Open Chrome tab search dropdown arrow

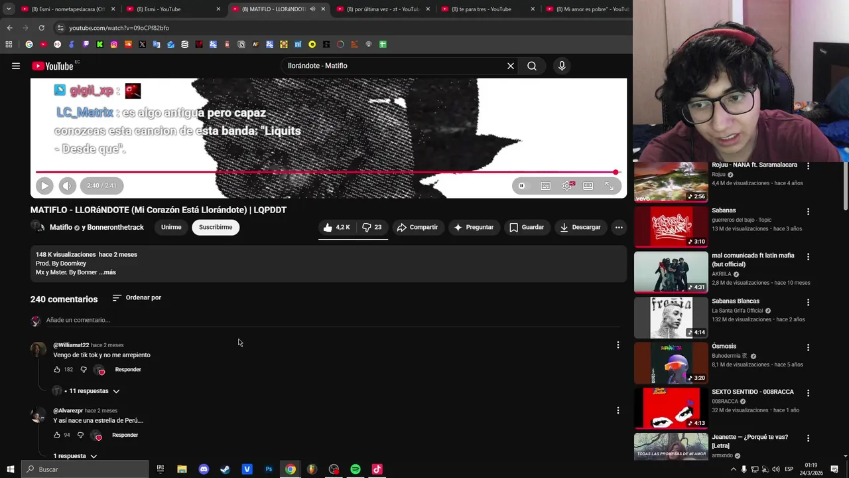pos(9,9)
